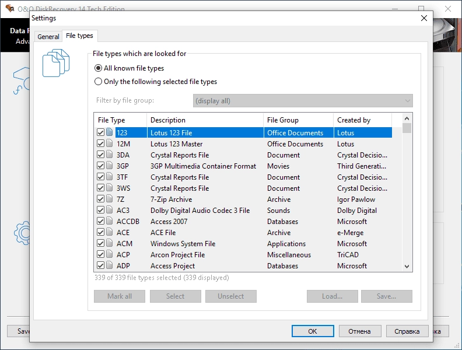Uncheck the ADP checkbox
The image size is (462, 350).
point(100,265)
